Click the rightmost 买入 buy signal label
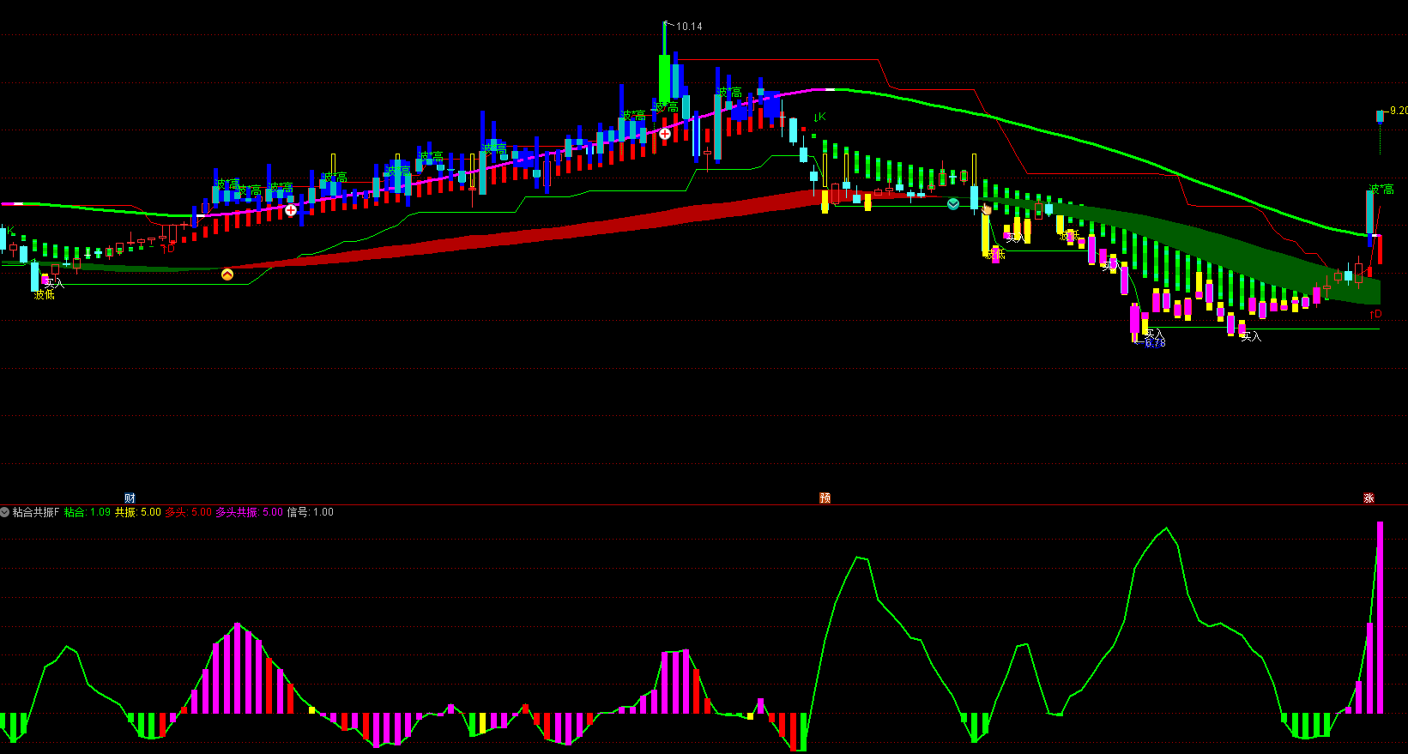1408x754 pixels. tap(1251, 337)
